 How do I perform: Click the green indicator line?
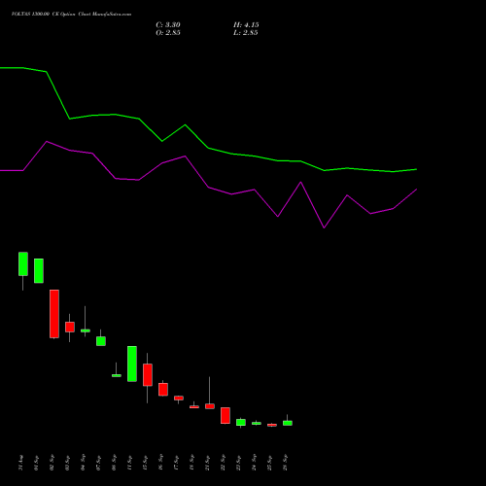tap(208, 148)
